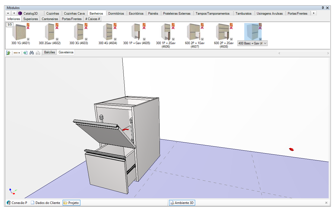Click the greyed-out lock icon in toolbar

click(38, 53)
